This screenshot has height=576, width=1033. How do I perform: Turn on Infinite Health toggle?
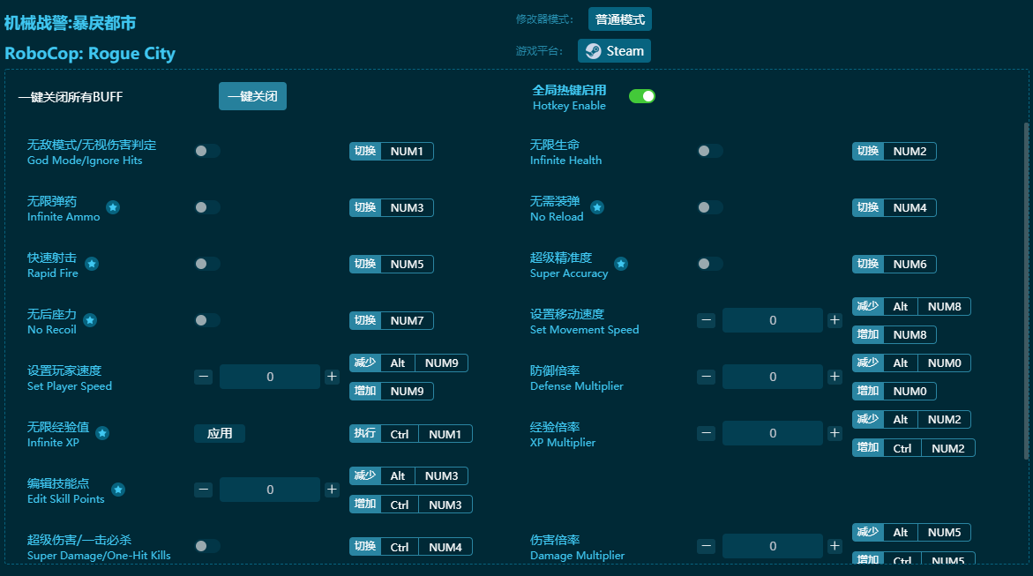[x=709, y=151]
